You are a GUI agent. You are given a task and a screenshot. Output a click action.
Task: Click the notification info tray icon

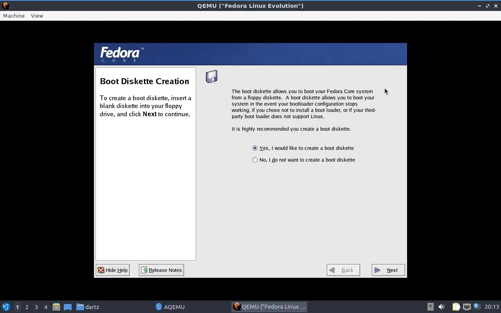476,307
